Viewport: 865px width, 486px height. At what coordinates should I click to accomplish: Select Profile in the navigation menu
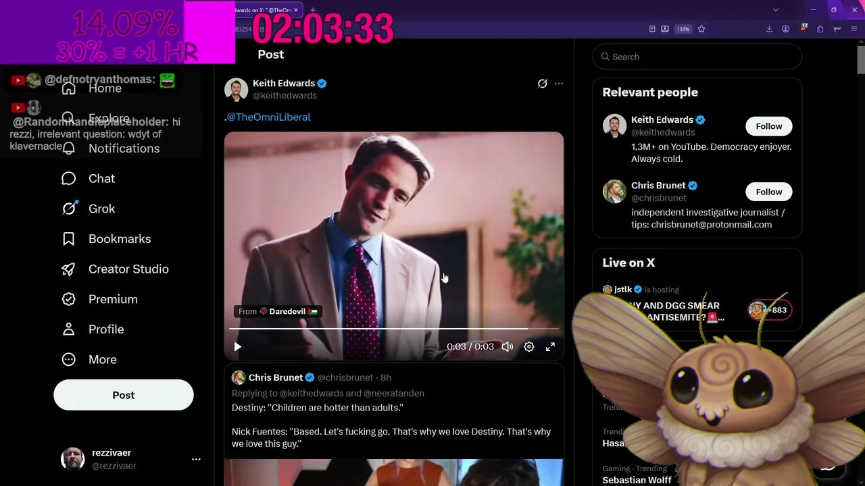106,329
